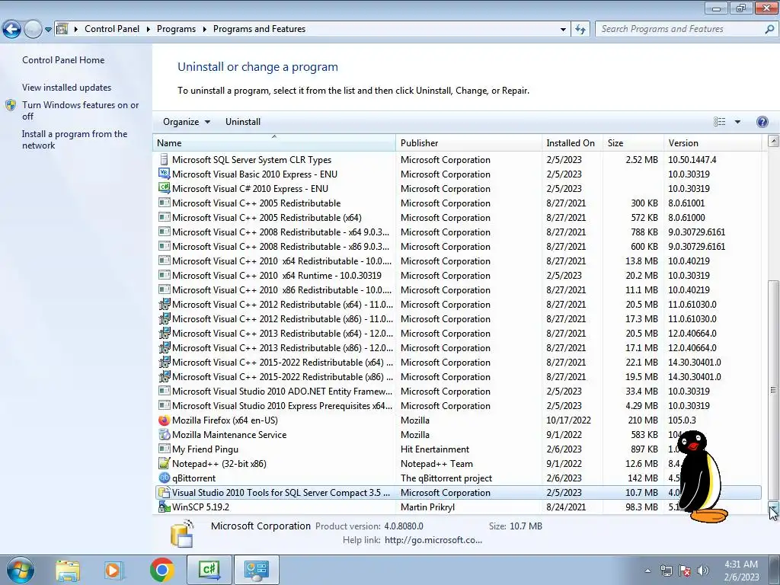Click The qBittorrent project publisher cell

pyautogui.click(x=446, y=478)
